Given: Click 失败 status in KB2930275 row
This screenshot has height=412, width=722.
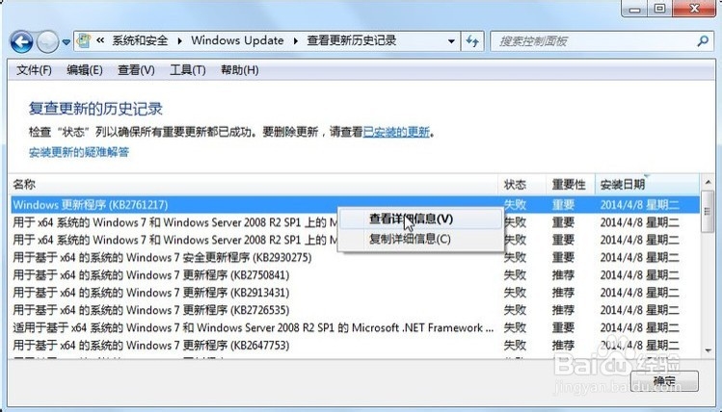Looking at the screenshot, I should click(515, 258).
